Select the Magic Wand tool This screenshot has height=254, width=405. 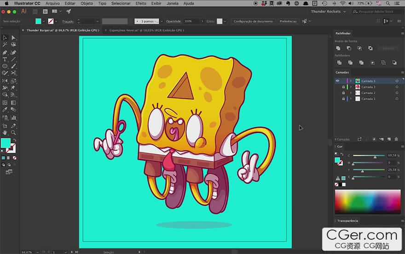click(5, 45)
